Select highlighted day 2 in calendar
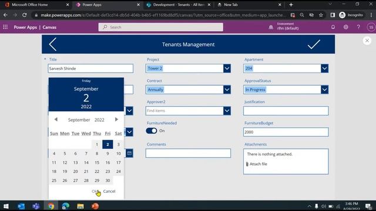 108,144
